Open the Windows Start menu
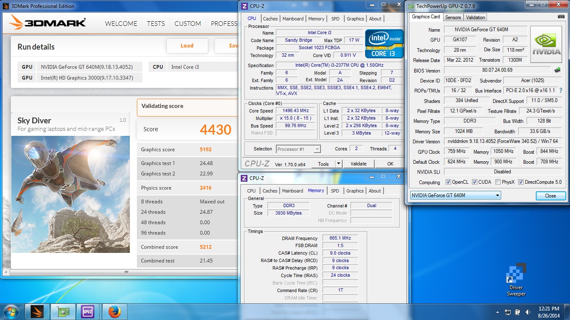 (x=11, y=311)
